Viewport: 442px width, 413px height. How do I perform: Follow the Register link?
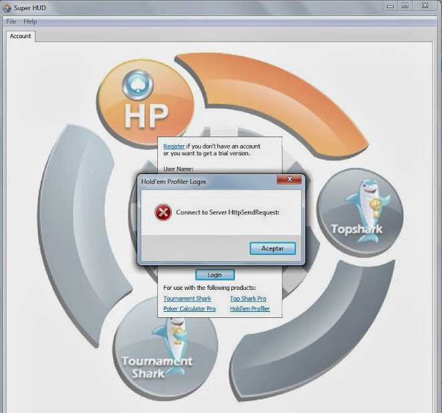tap(174, 147)
